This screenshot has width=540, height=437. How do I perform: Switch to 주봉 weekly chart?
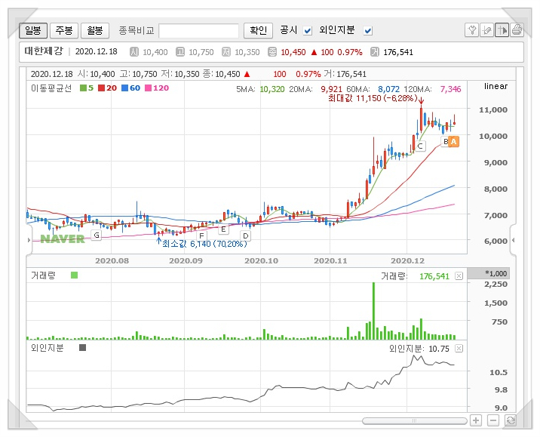click(63, 30)
